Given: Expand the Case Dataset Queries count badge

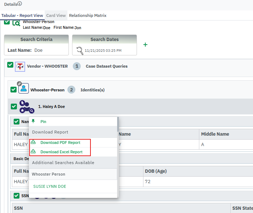Looking at the screenshot, I should 76,66.
